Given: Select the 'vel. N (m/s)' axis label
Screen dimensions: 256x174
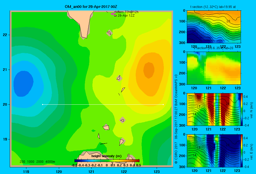Looking at the screenshot, I should 251,110.
